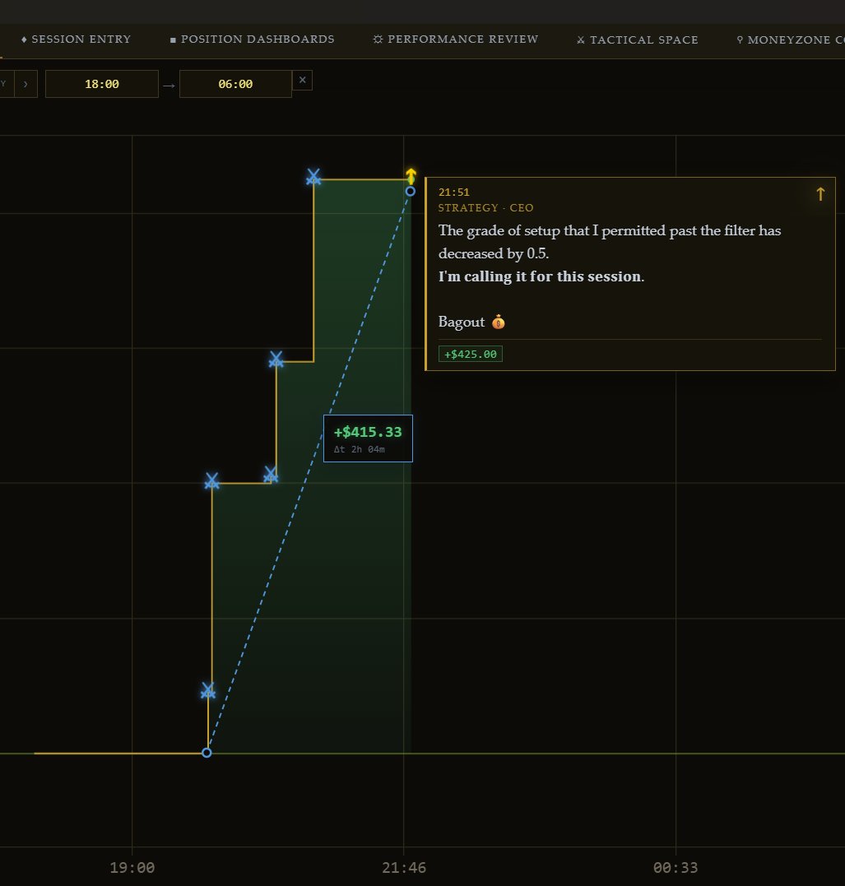Screen dimensions: 845x886
Task: Click the next chevron beside the start time
Action: coord(26,84)
